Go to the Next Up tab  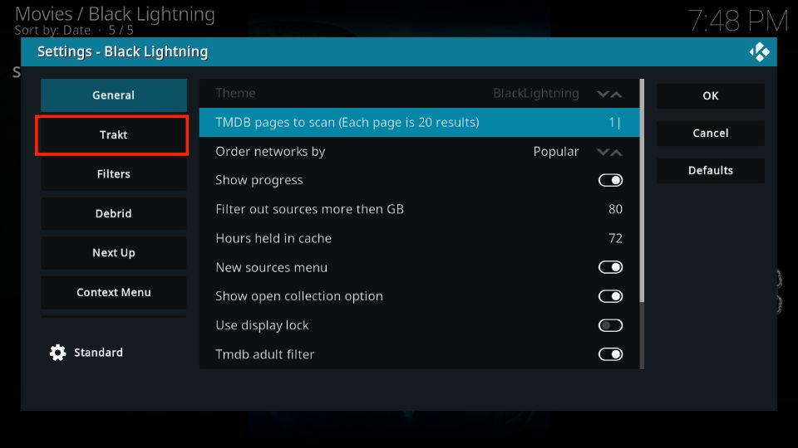114,252
